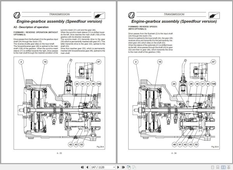Viewport: 233px width, 170px height.
Task: Click the left page manufacturer logo
Action: [x=17, y=15]
